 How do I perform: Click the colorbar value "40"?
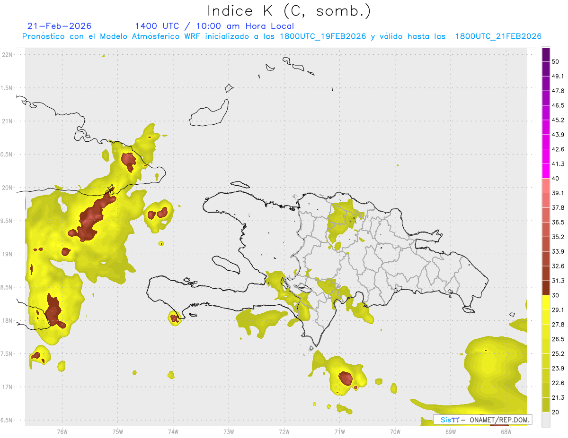click(556, 179)
